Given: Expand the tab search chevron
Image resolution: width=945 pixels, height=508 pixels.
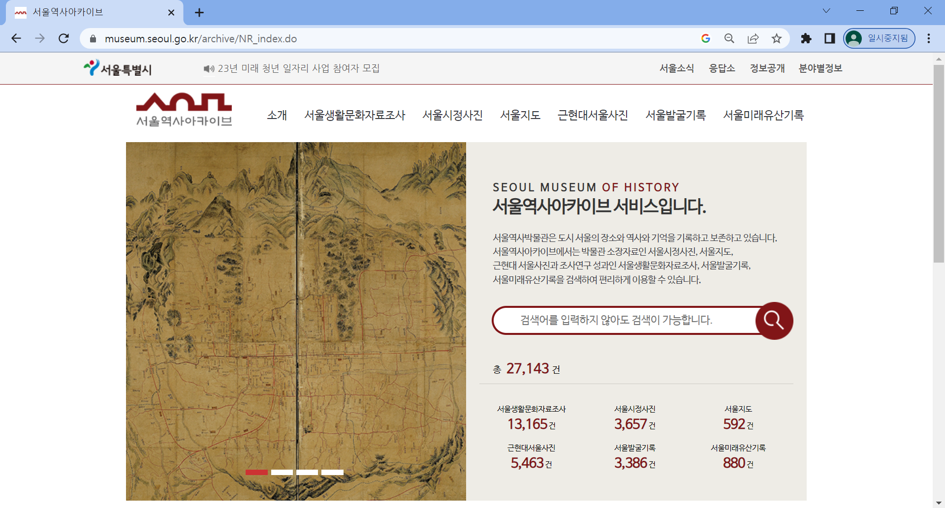Looking at the screenshot, I should [826, 11].
